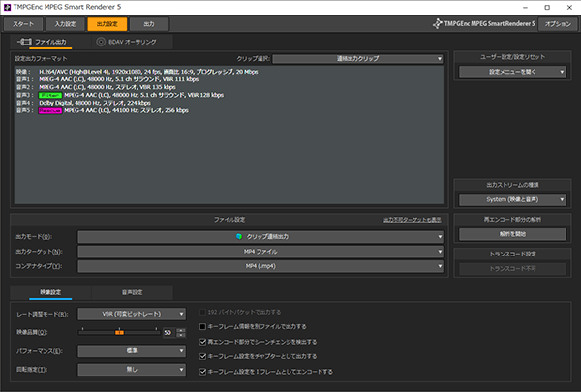
Task: Open the 設定メニューを開く dropdown
Action: (x=512, y=72)
